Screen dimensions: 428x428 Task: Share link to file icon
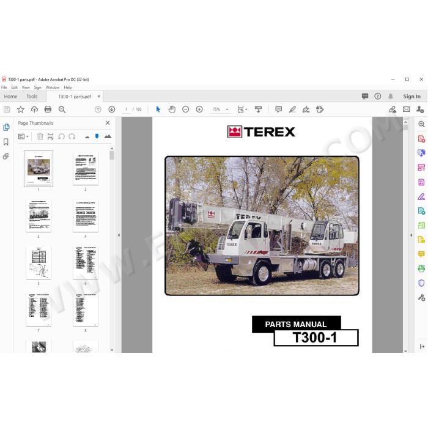tap(393, 109)
